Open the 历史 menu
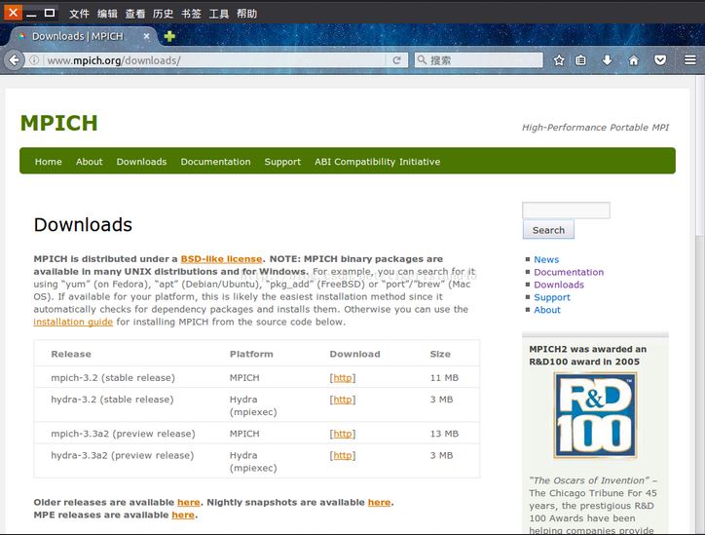 pos(163,14)
